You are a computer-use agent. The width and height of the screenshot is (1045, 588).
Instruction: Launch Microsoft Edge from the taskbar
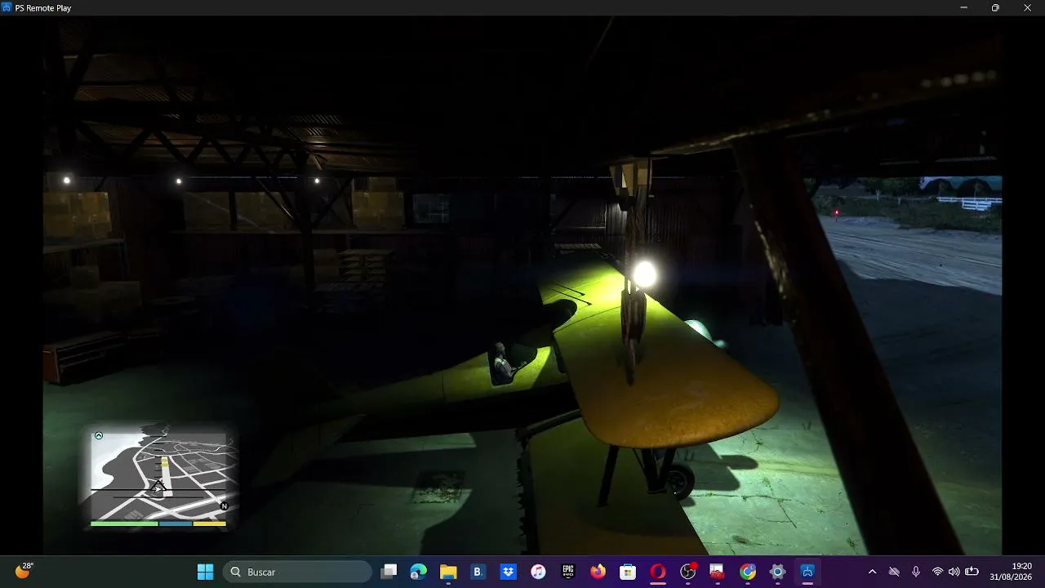(419, 572)
